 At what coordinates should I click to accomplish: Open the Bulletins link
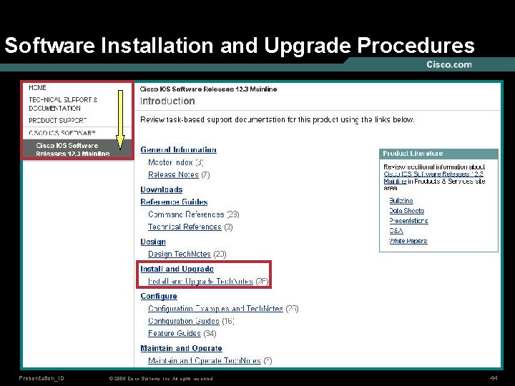pyautogui.click(x=401, y=201)
